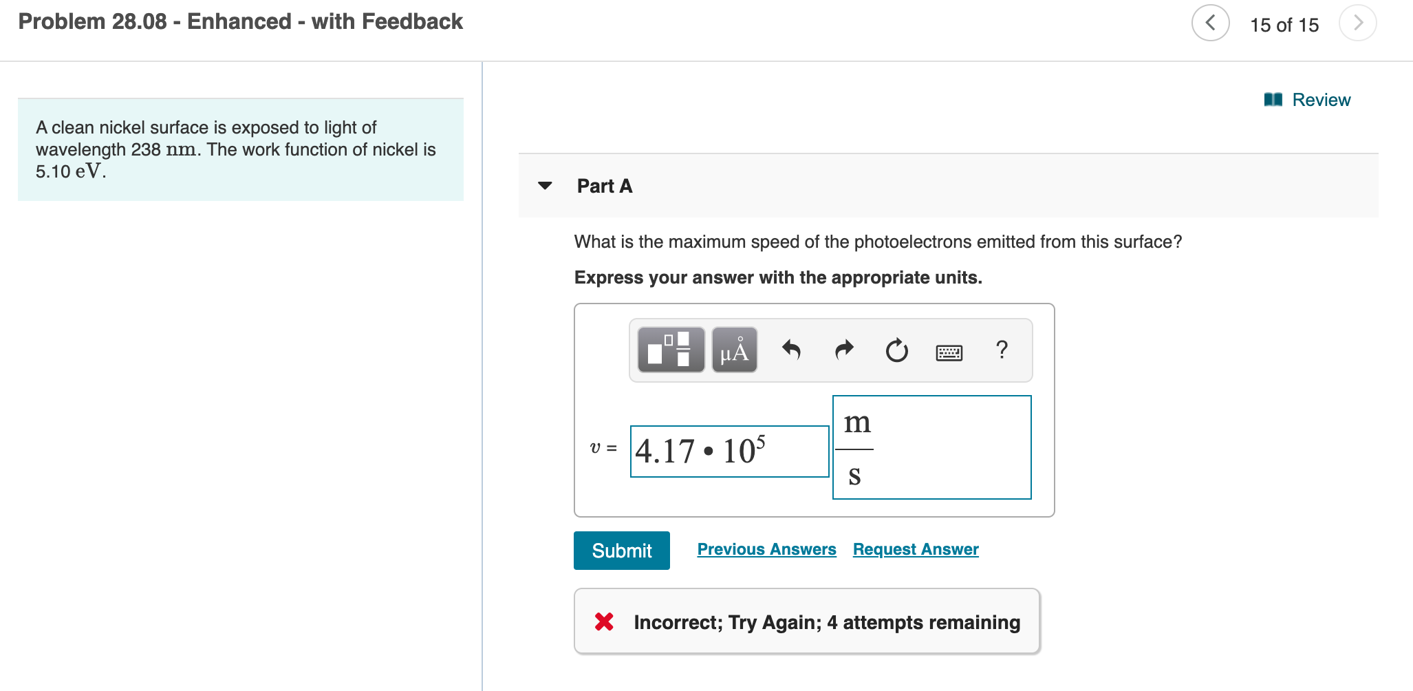Submit the Part A answer
This screenshot has height=691, width=1413.
(621, 550)
